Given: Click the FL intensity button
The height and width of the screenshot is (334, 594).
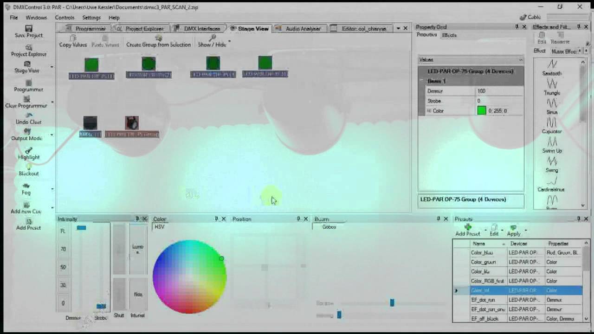Looking at the screenshot, I should 63,231.
